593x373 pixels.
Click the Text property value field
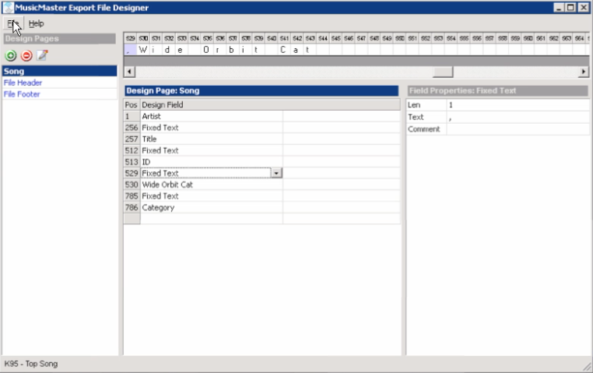pyautogui.click(x=517, y=117)
